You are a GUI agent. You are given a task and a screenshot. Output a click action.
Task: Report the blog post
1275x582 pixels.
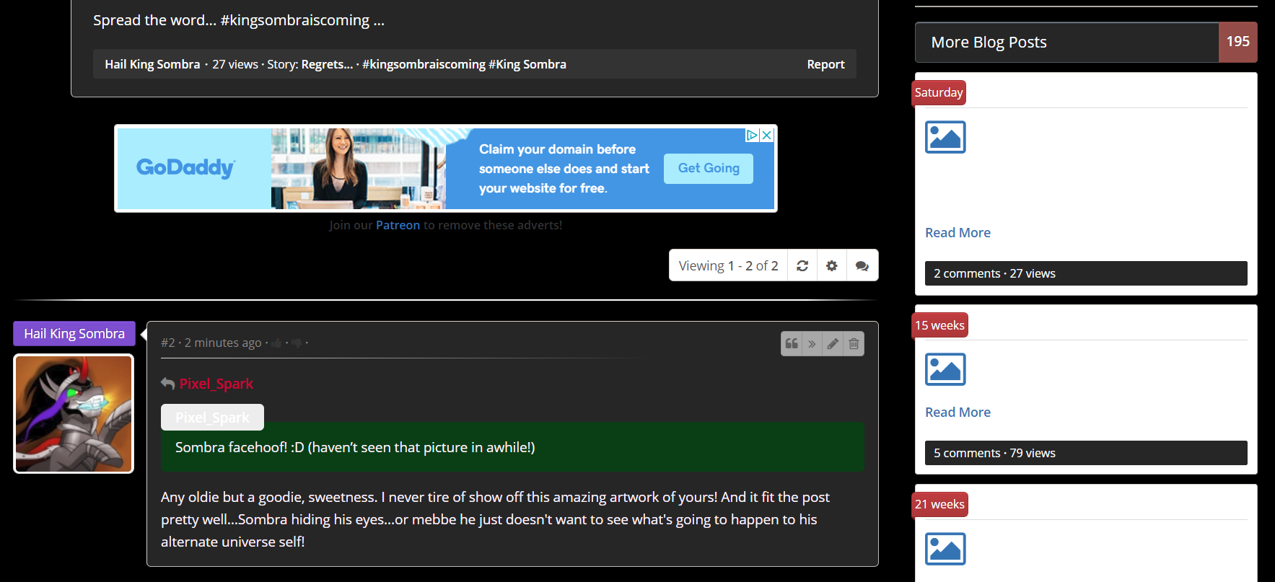point(825,64)
